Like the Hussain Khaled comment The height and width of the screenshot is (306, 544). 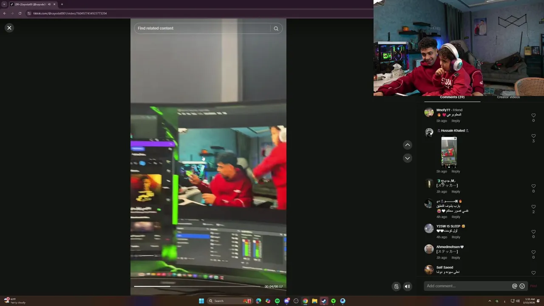click(533, 136)
